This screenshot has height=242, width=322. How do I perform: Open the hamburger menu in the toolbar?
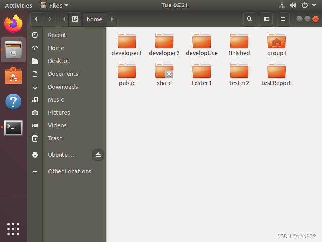283,19
